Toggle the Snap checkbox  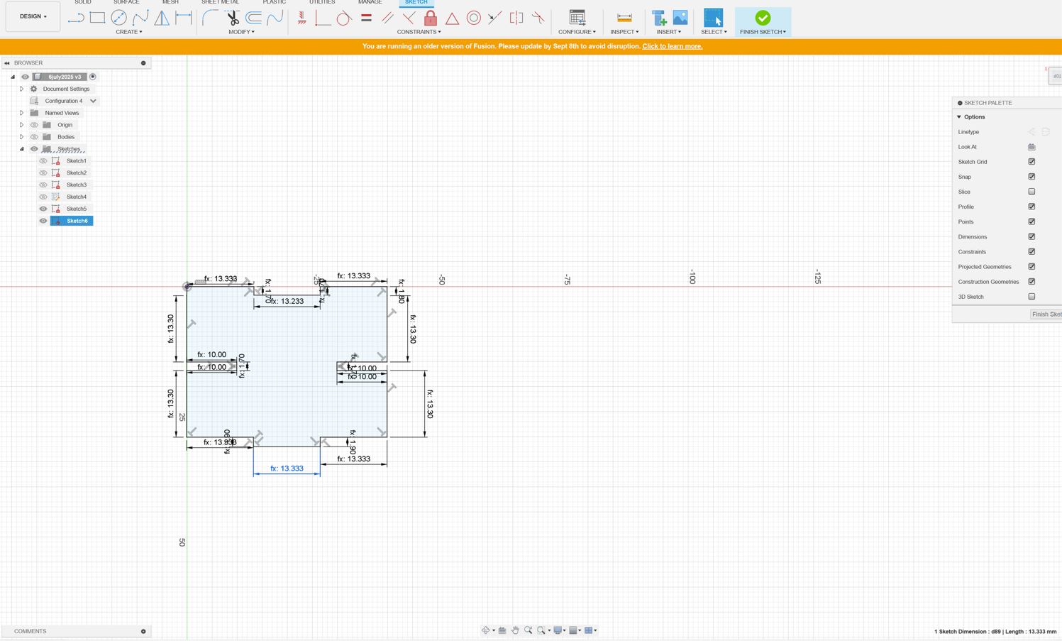pyautogui.click(x=1031, y=177)
